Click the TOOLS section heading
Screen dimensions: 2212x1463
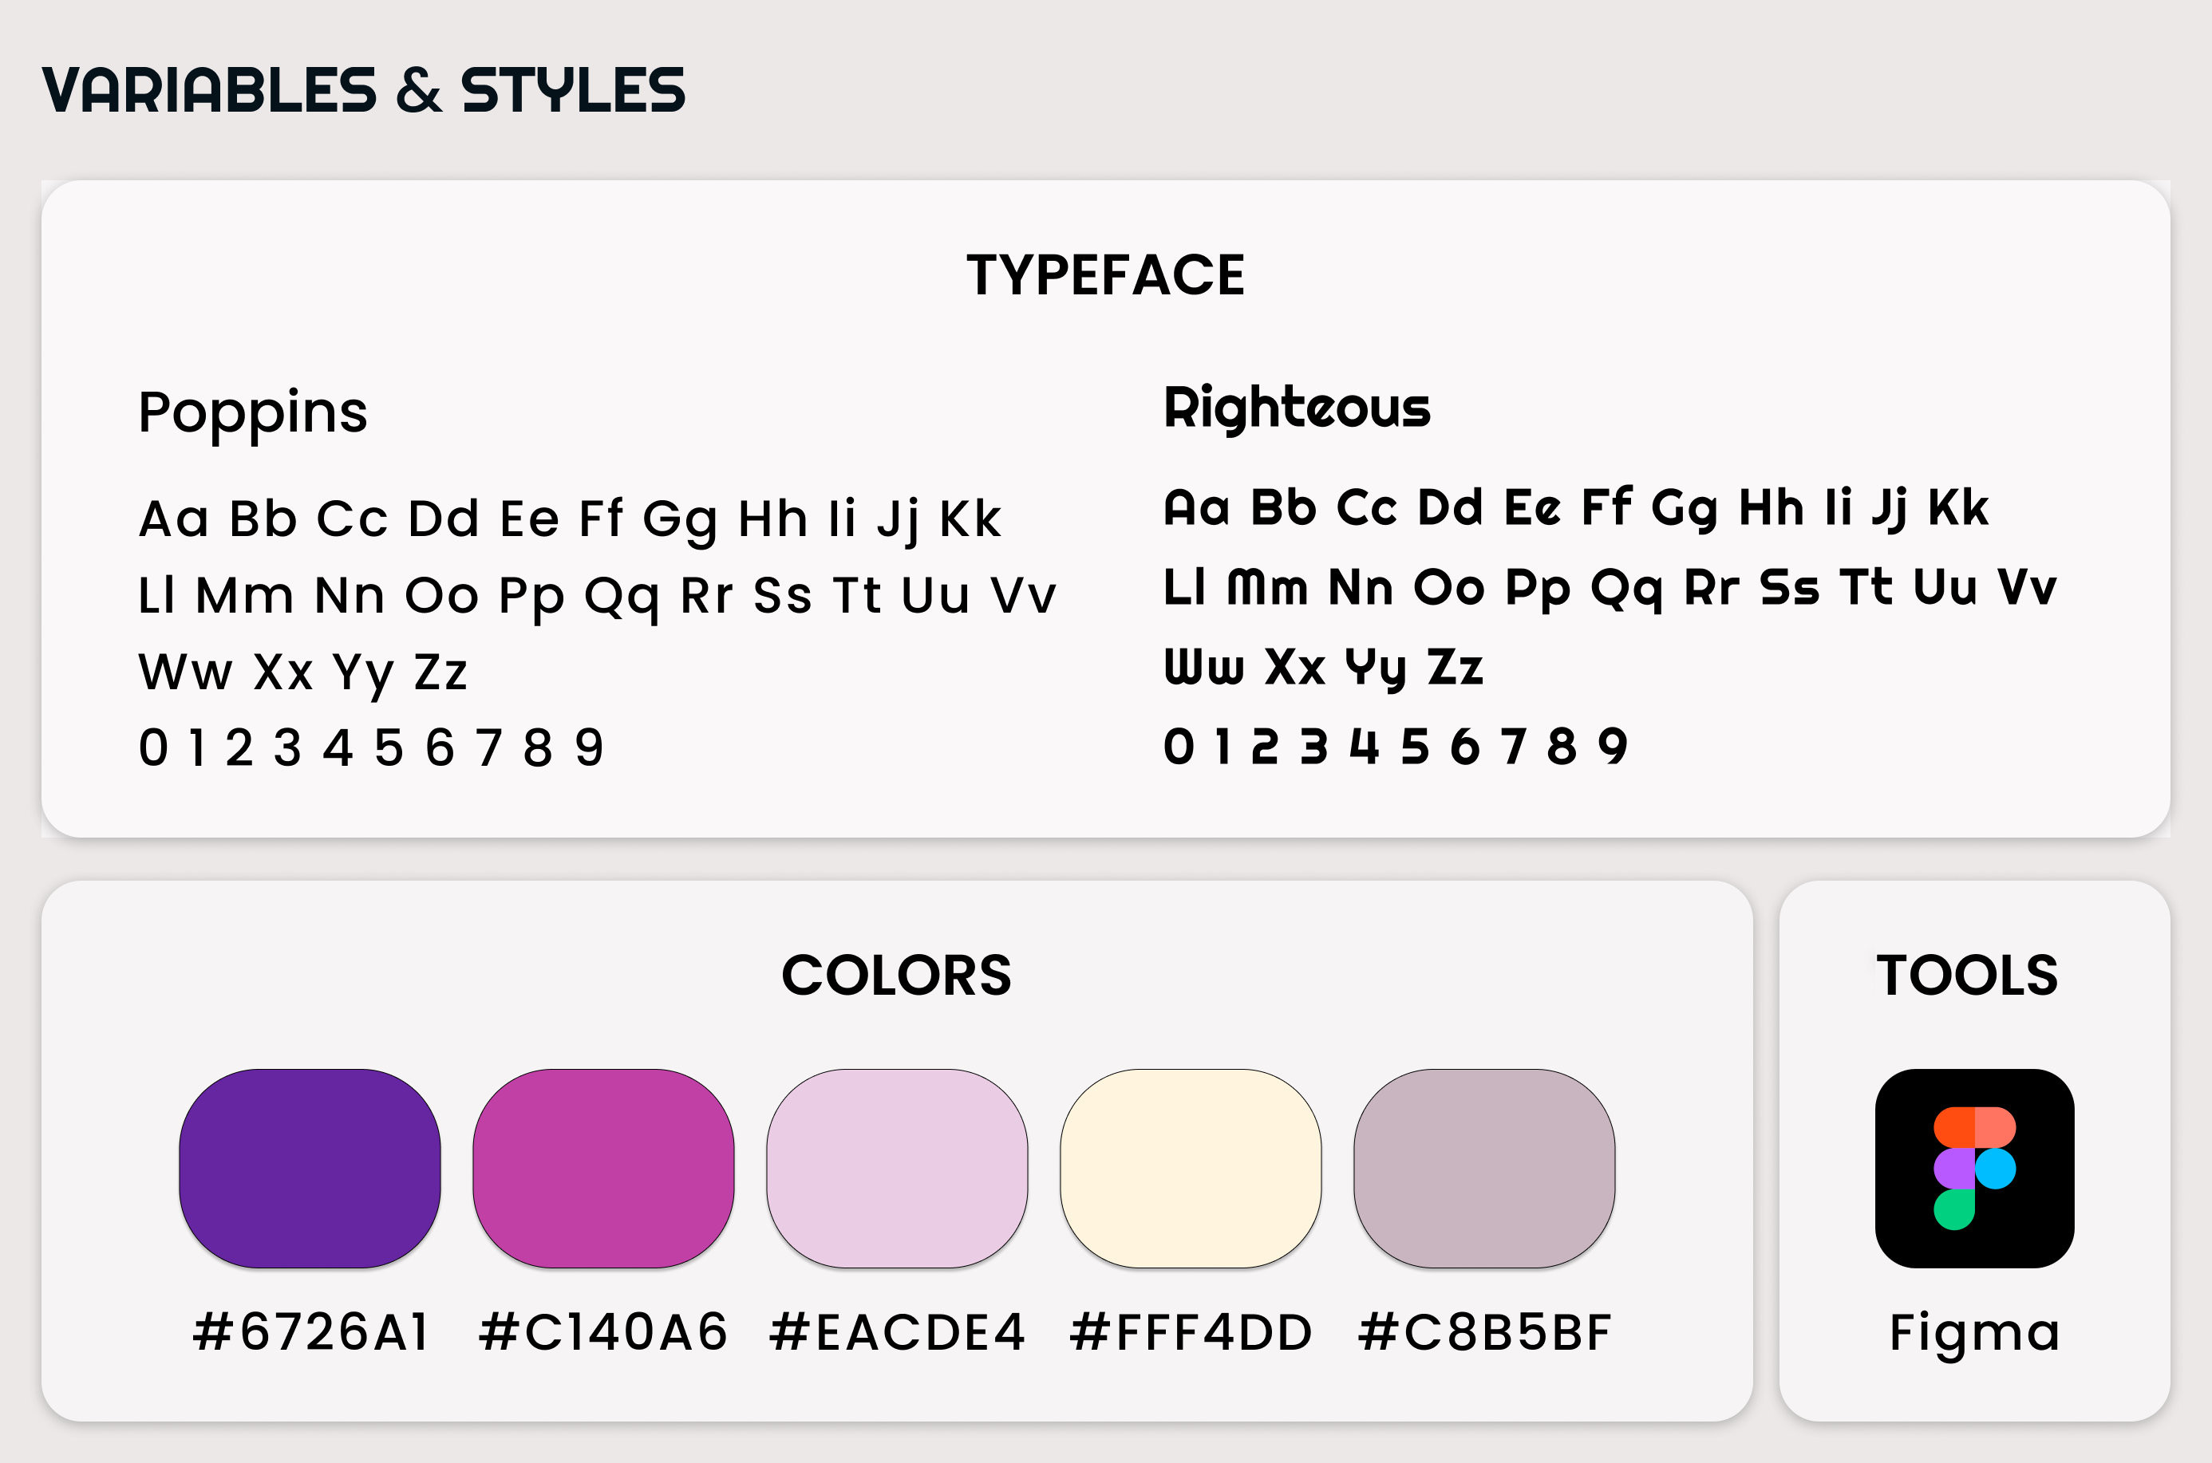coord(1966,976)
